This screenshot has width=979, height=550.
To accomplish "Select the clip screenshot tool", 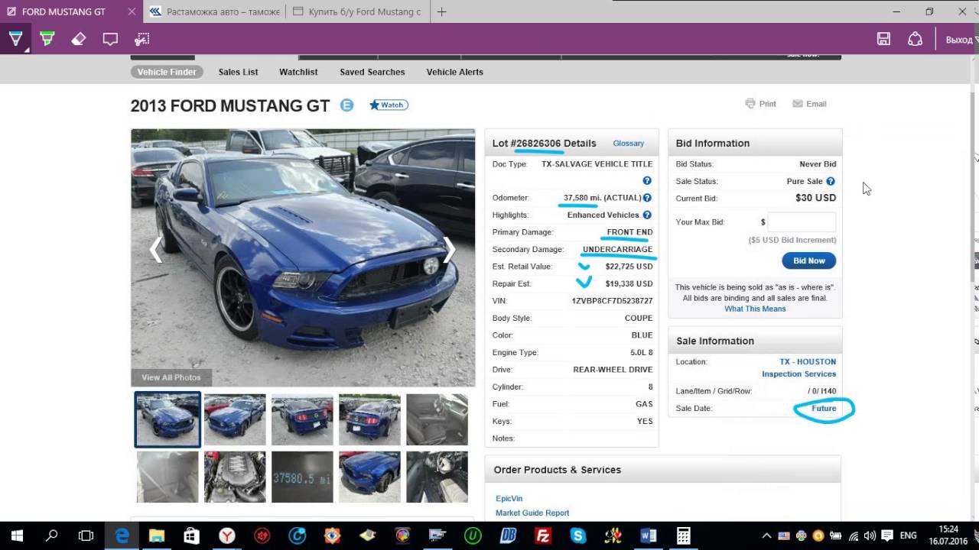I will coord(142,39).
